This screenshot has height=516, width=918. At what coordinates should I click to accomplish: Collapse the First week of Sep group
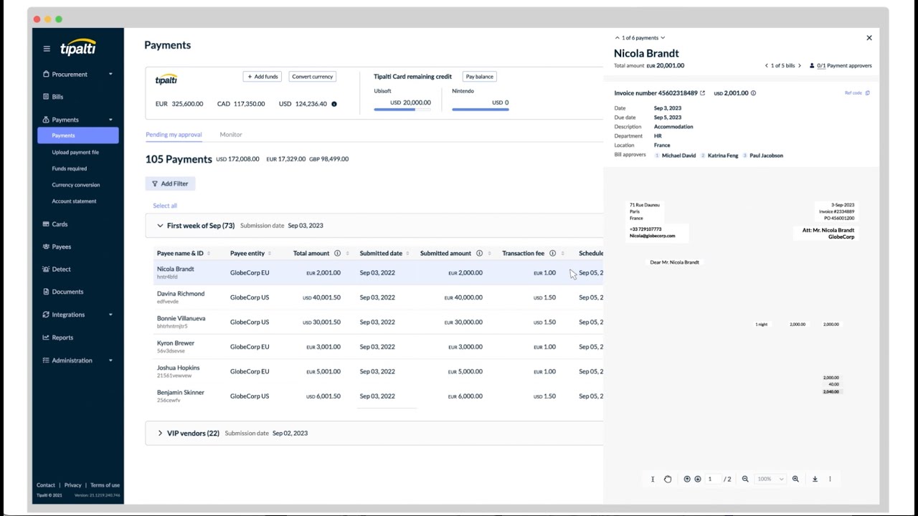160,225
